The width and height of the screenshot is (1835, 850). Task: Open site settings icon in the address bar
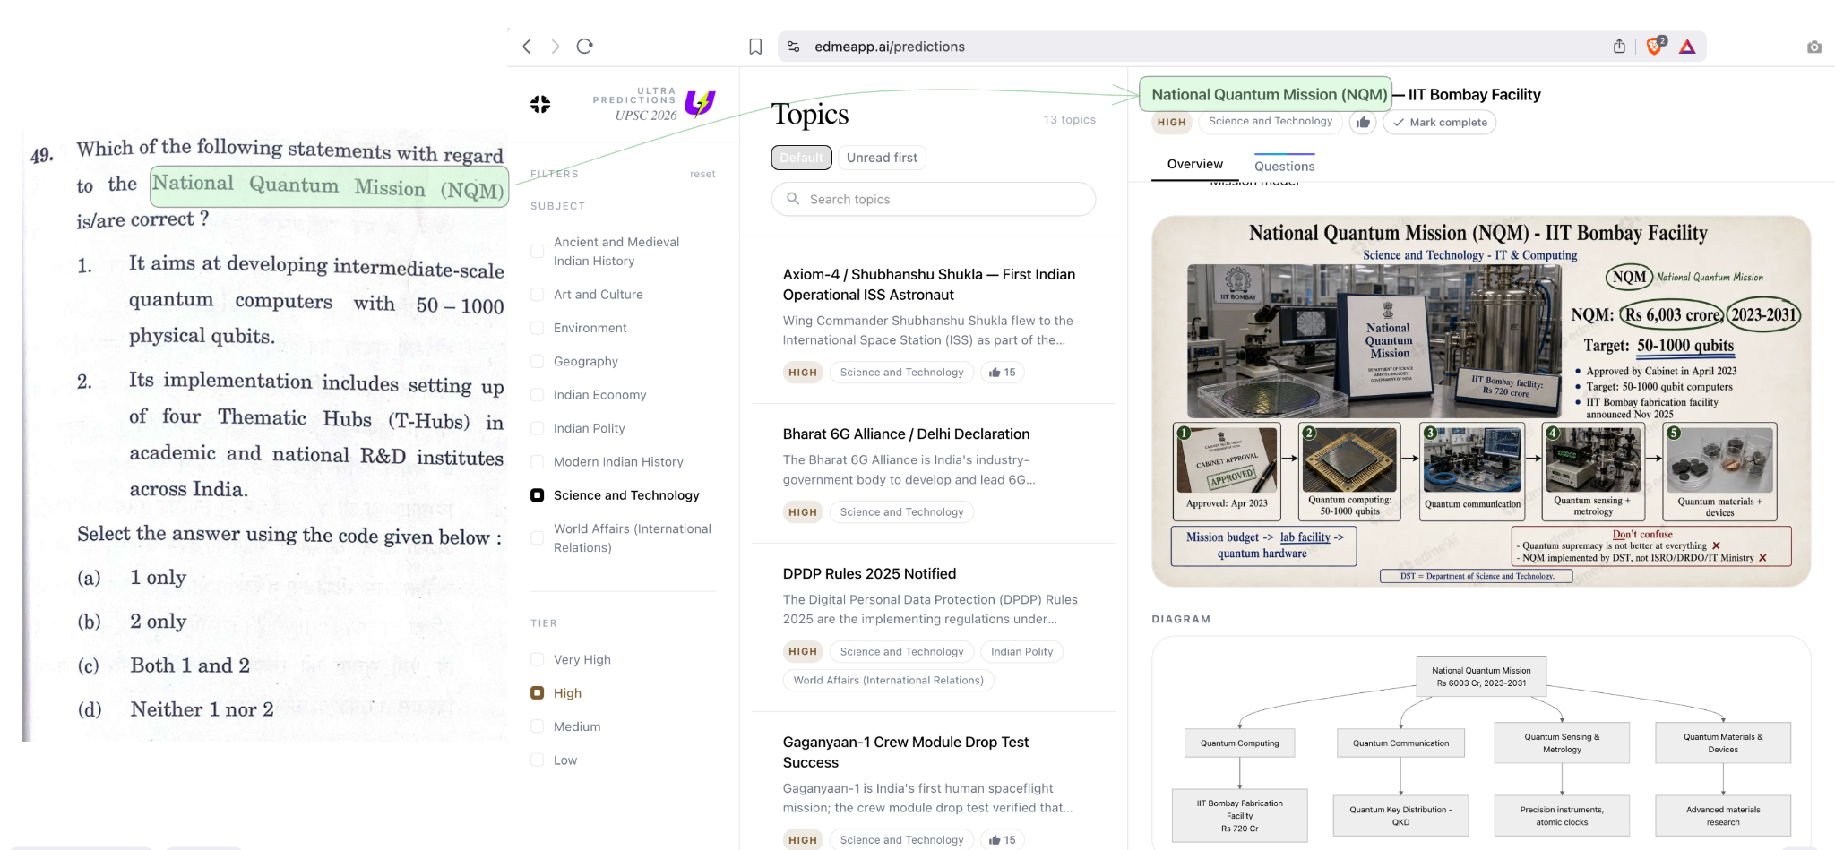[x=793, y=47]
